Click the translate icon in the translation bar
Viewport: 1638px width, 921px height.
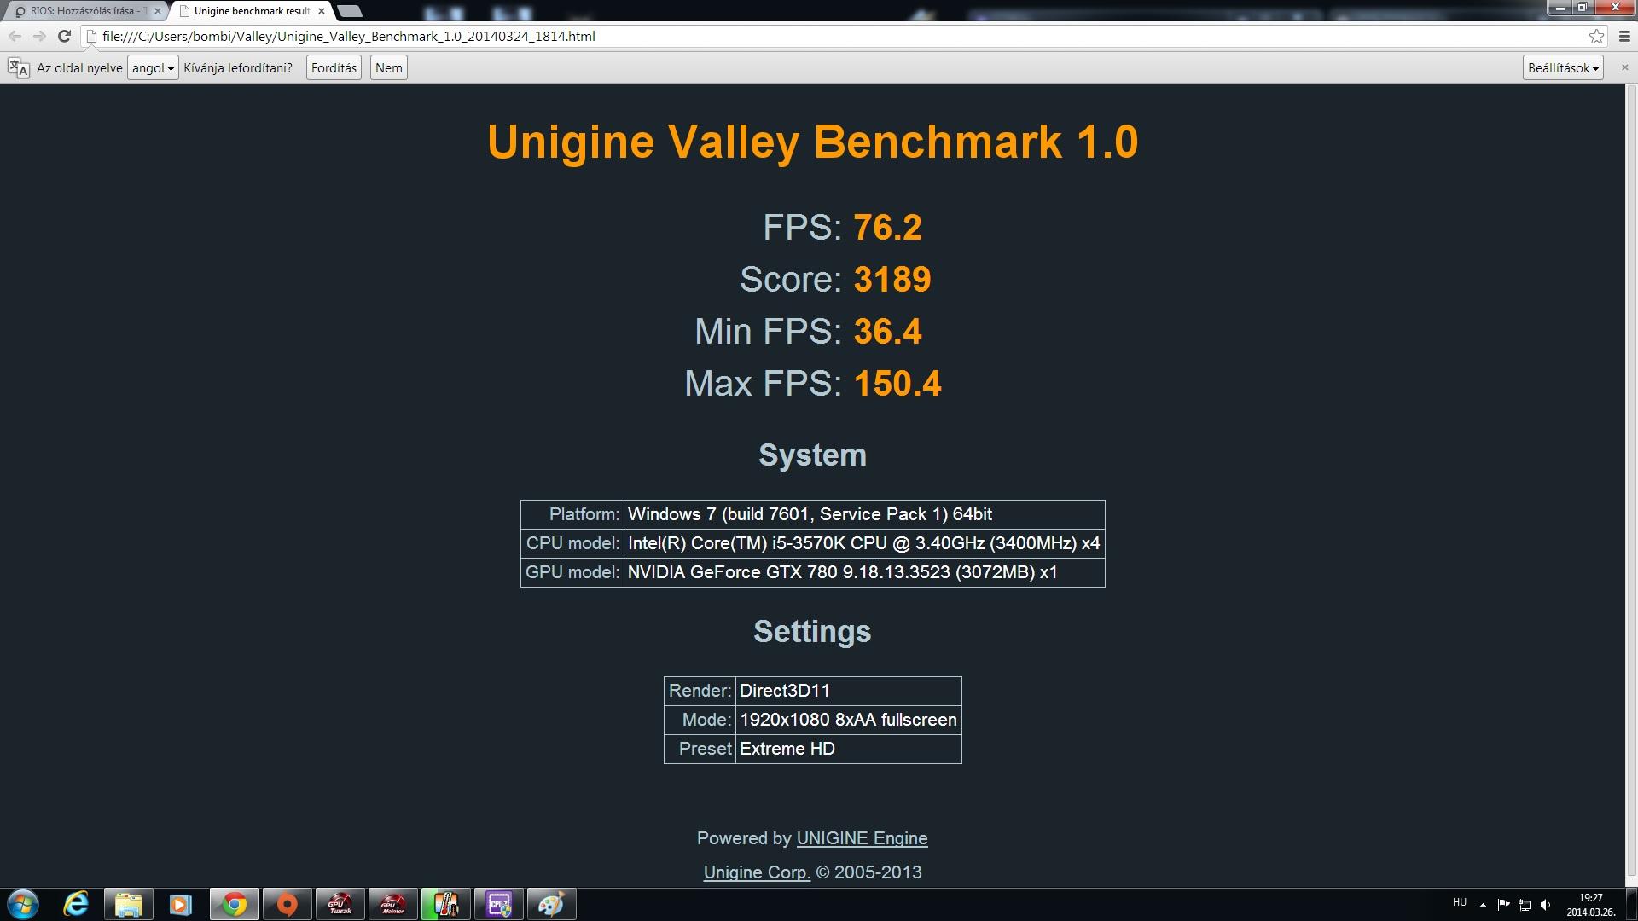tap(18, 68)
